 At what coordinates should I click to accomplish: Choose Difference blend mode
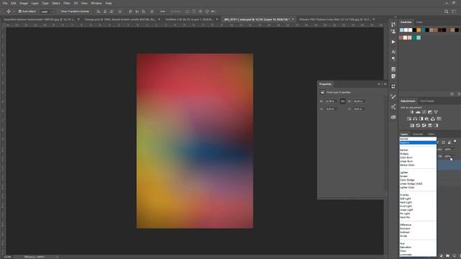tap(418, 224)
